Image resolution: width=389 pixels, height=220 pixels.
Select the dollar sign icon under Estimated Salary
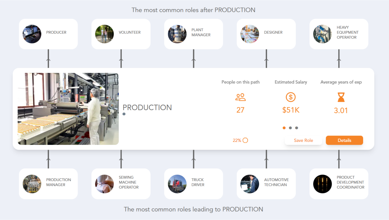coord(290,97)
